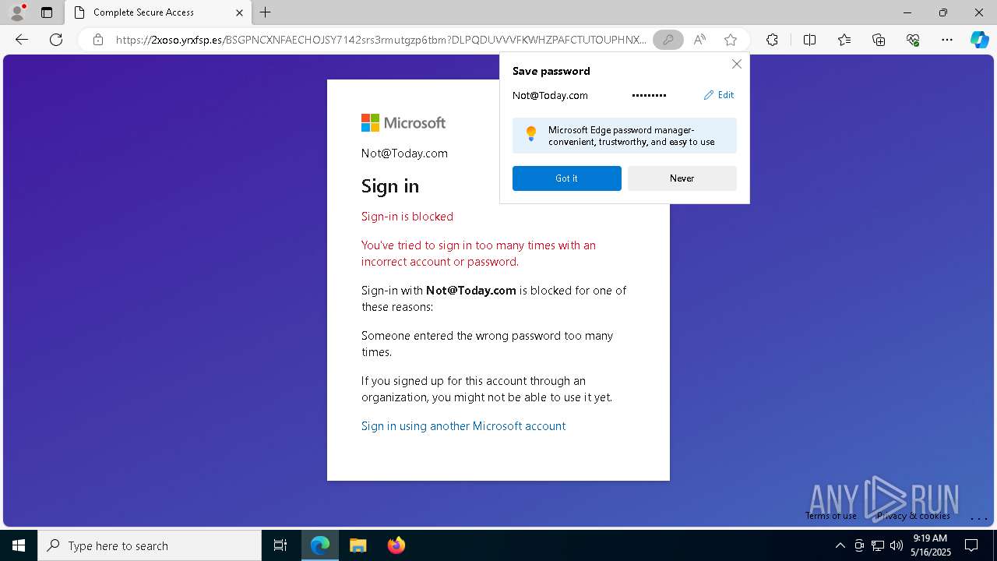
Task: Open network status tray icon
Action: point(878,545)
